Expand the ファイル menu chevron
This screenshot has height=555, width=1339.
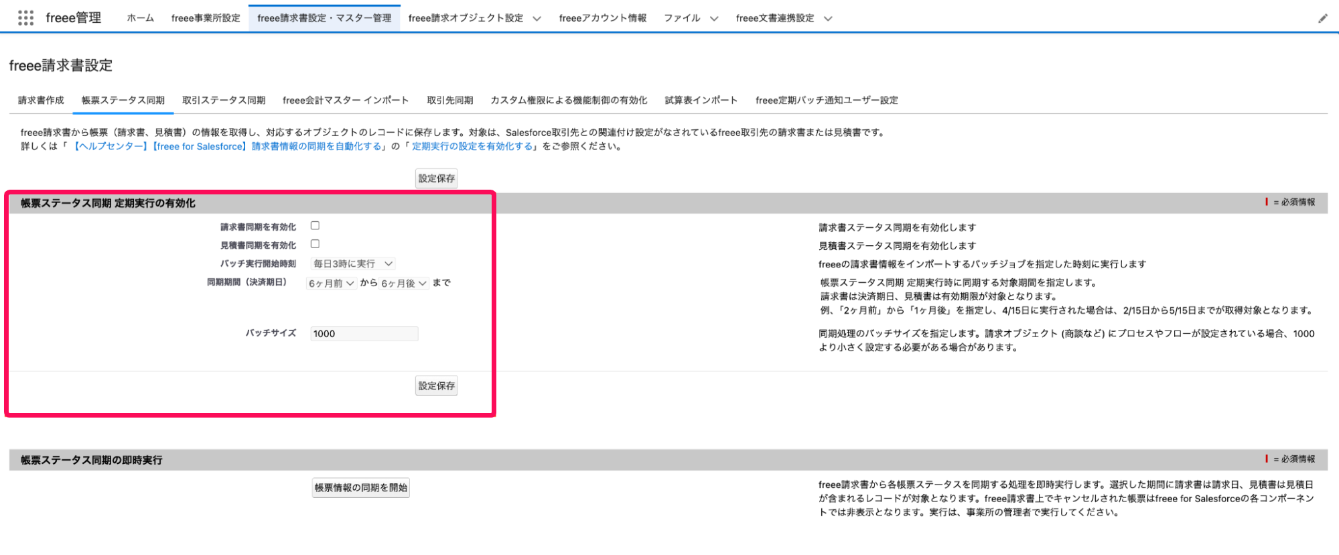(x=714, y=19)
